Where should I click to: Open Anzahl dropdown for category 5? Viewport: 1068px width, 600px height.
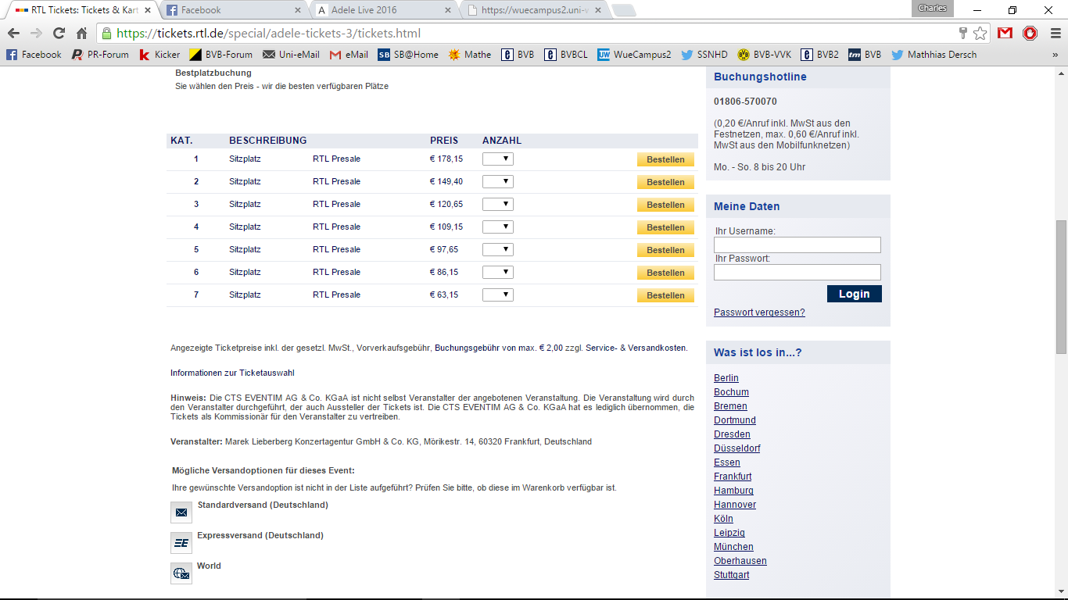coord(497,249)
